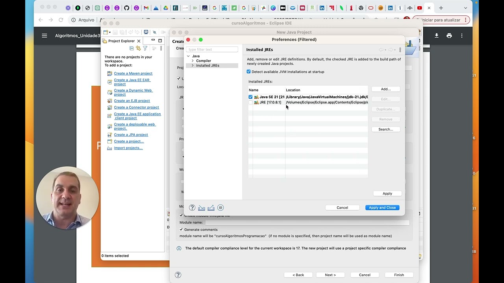Open PDF viewer more options menu
Viewport: 504px width, 283px height.
click(x=462, y=36)
